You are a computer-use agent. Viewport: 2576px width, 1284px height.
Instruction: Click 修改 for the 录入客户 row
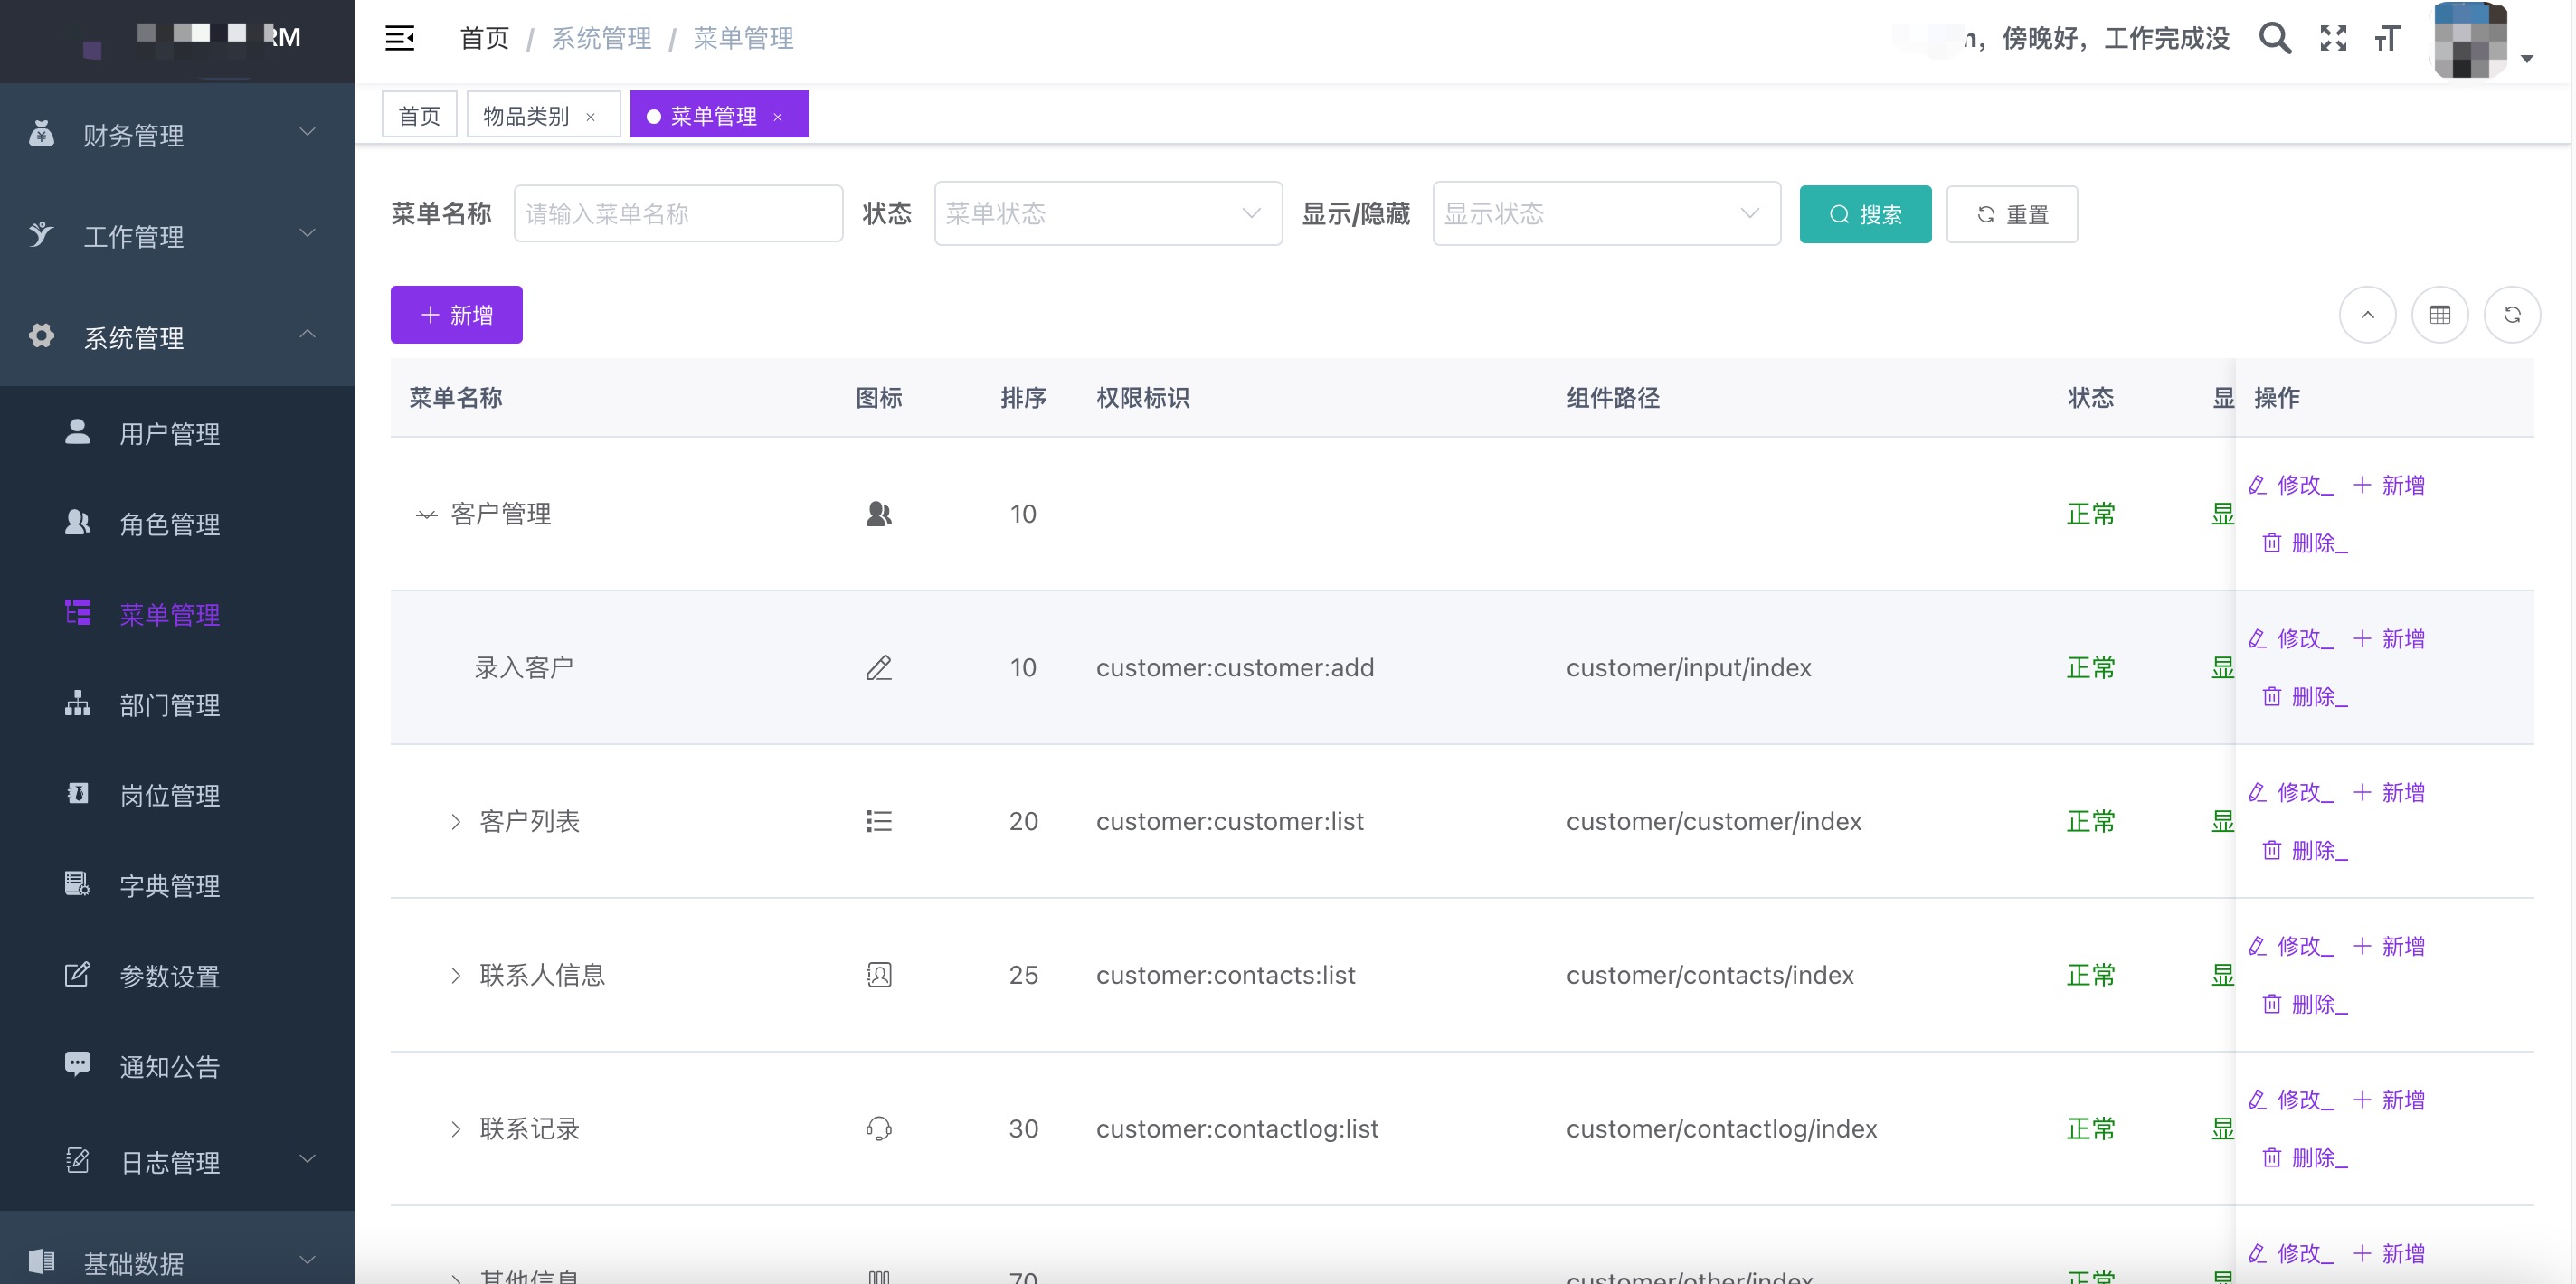[x=2290, y=639]
